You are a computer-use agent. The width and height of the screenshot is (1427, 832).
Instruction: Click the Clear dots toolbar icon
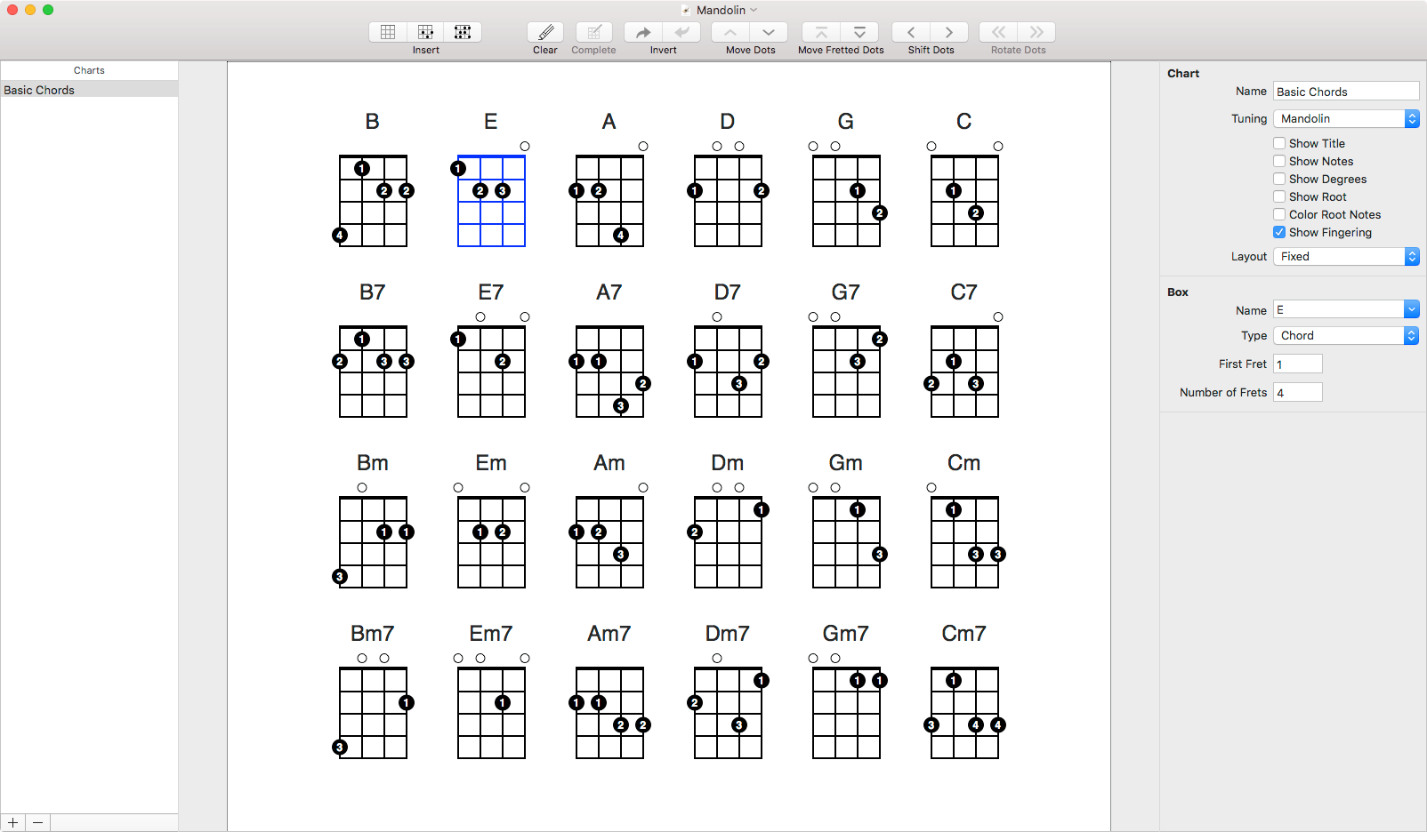[x=545, y=33]
